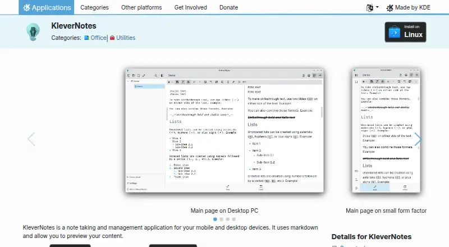Click the blue Office category icon
Viewport: 449px width, 247px height.
coord(86,38)
